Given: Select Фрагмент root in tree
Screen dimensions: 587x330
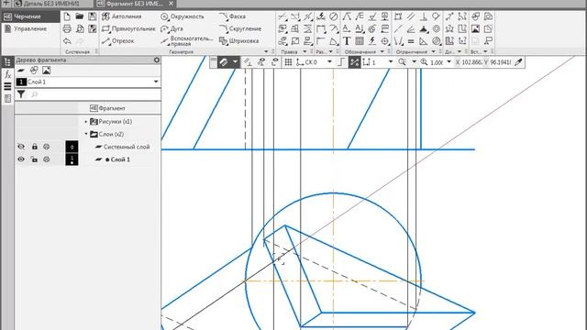Looking at the screenshot, I should click(x=108, y=108).
